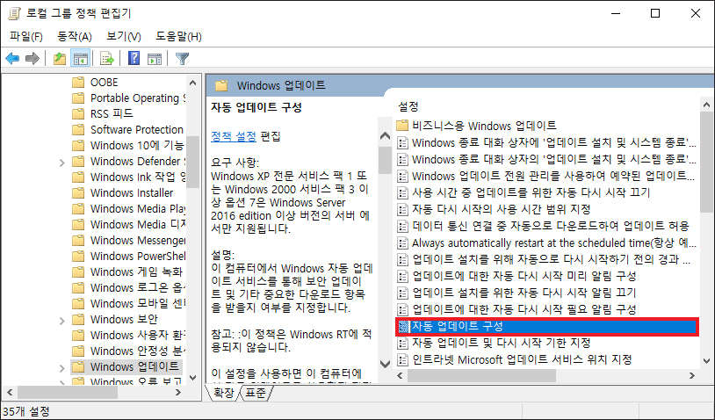Click the Windows 보안 folder icon

[x=78, y=319]
